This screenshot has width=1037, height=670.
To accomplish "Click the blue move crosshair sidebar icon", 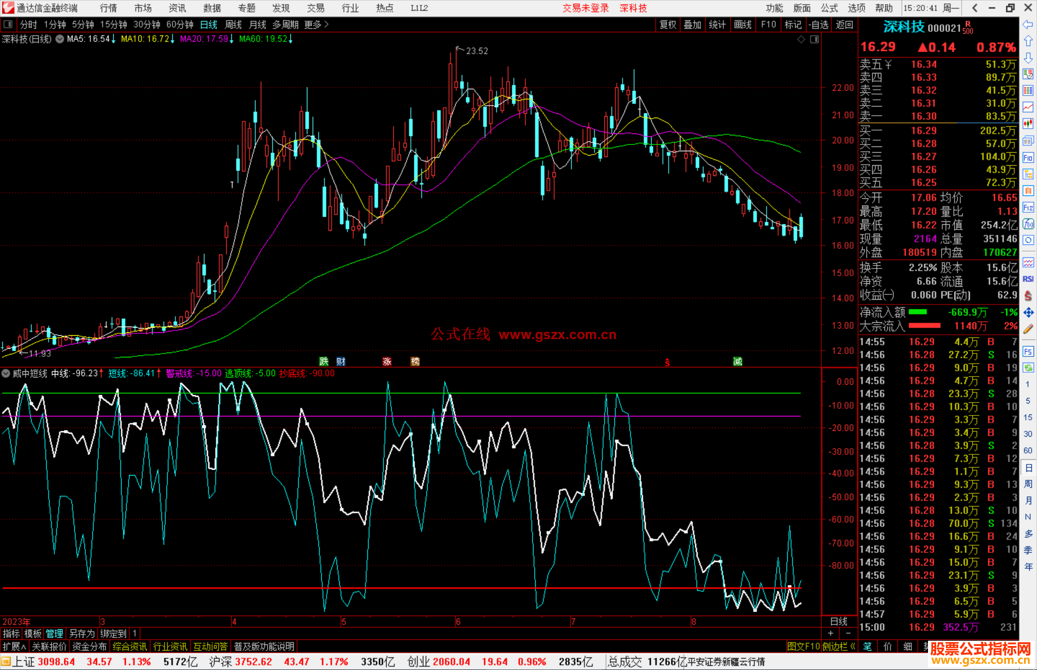I will coord(1028,313).
